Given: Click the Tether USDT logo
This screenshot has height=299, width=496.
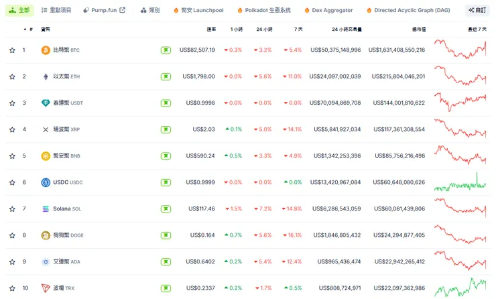Looking at the screenshot, I should (46, 103).
